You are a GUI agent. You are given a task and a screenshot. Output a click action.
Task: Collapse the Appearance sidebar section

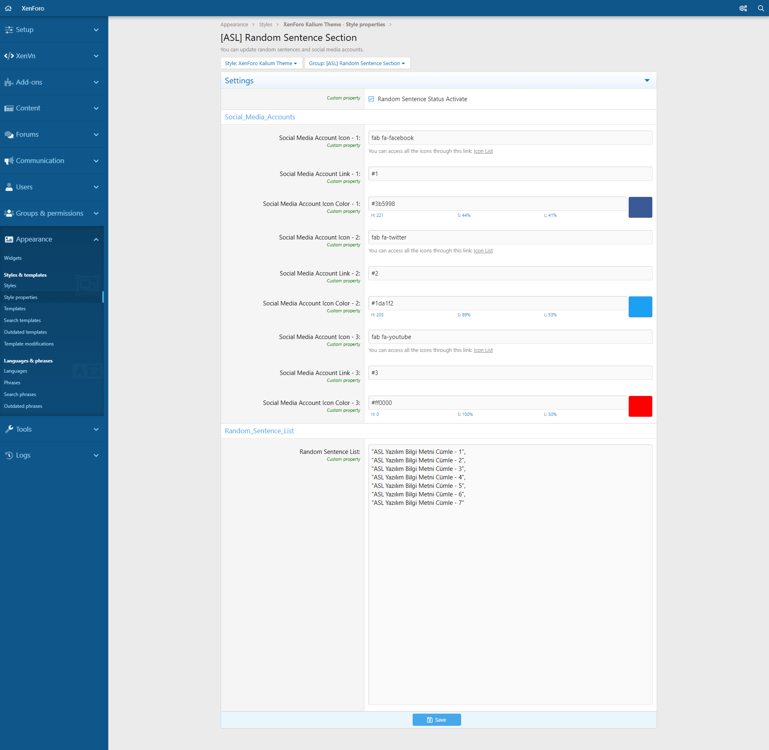point(96,239)
